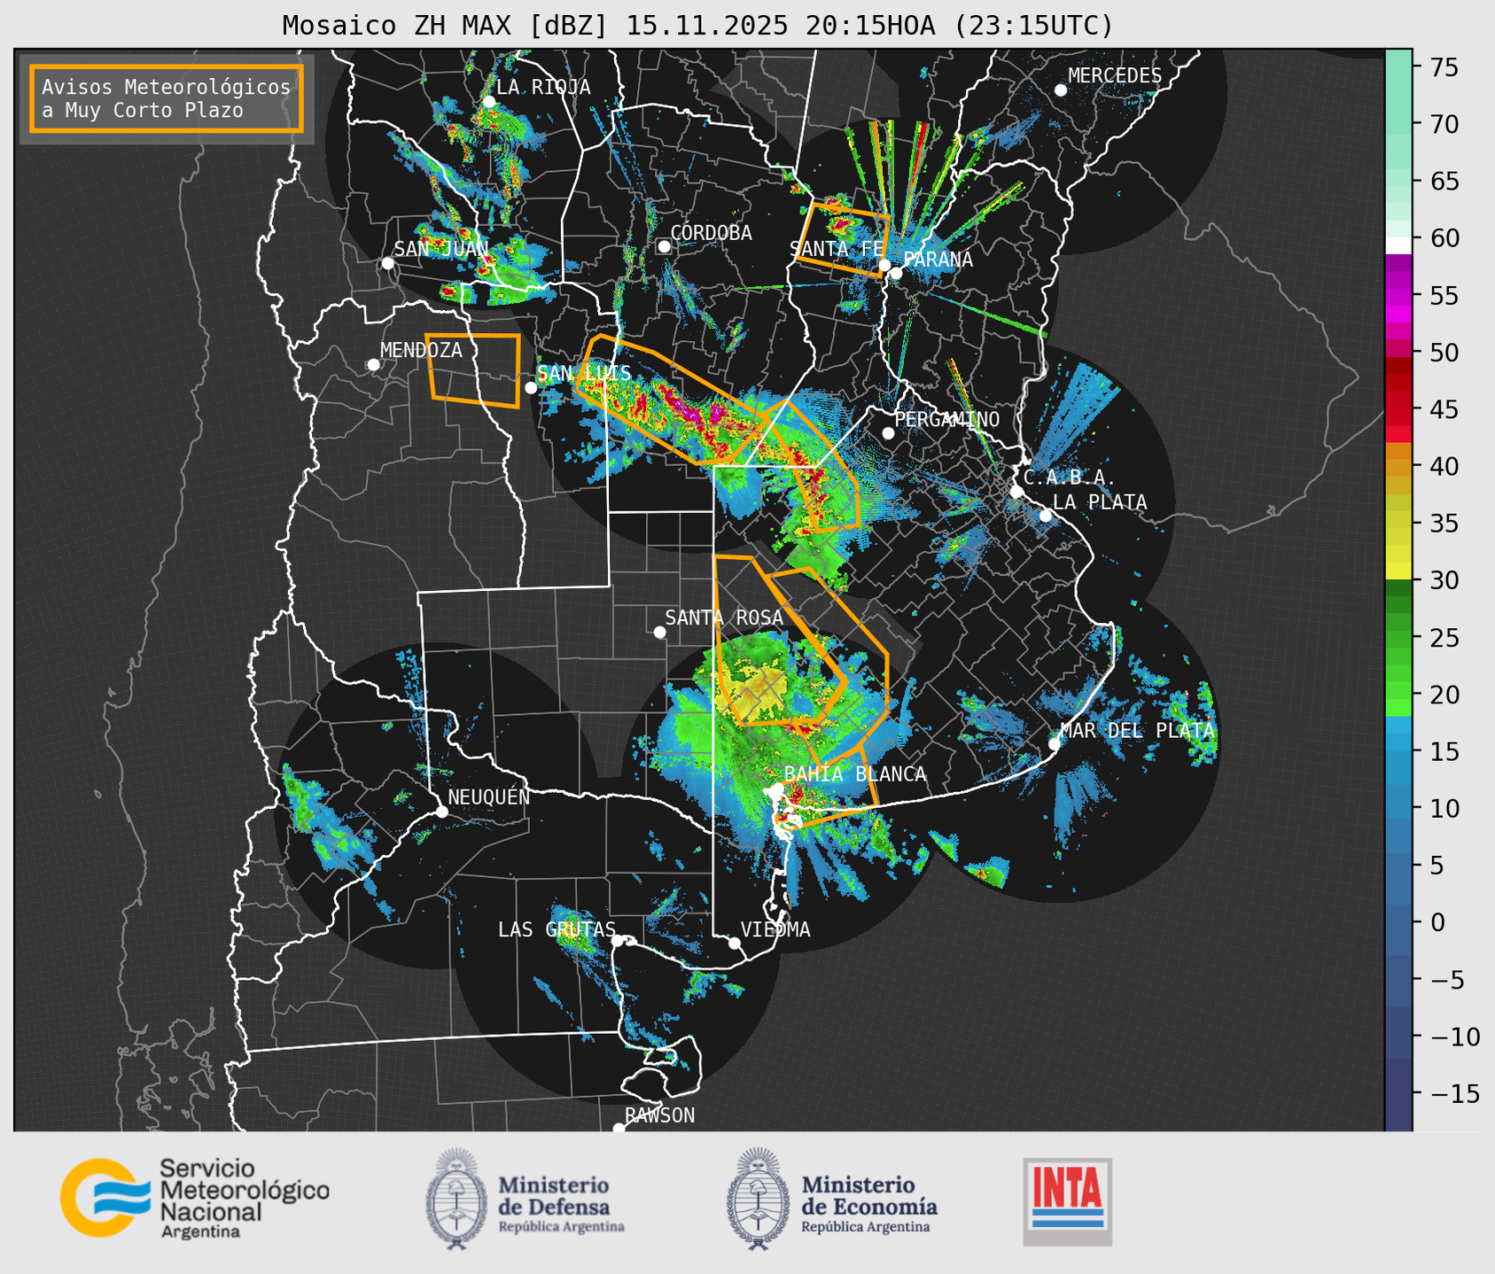Image resolution: width=1495 pixels, height=1274 pixels.
Task: Click the Servicio Meteorológico Nacional logo
Action: 195,1198
